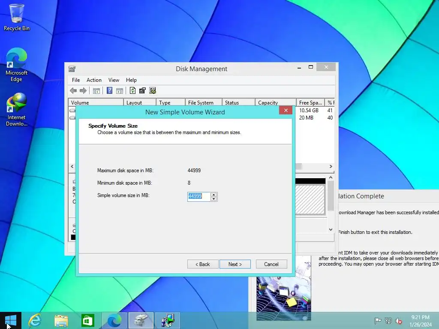Switch to Microsoft Edge on the taskbar
The image size is (439, 329).
pyautogui.click(x=114, y=320)
